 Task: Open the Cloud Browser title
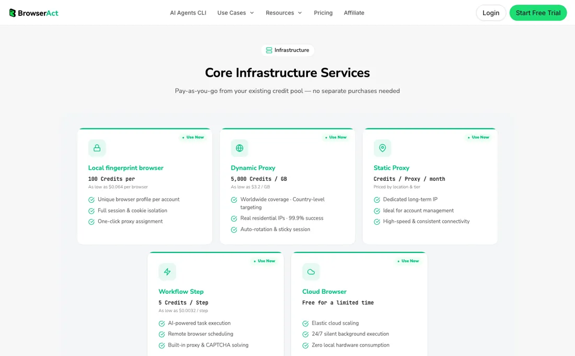(324, 292)
